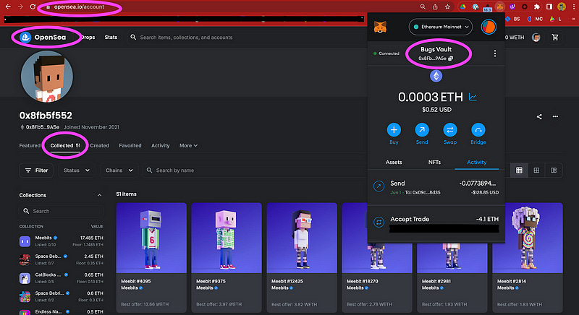Reload the opensea.io page
This screenshot has height=315, width=579.
pyautogui.click(x=33, y=7)
